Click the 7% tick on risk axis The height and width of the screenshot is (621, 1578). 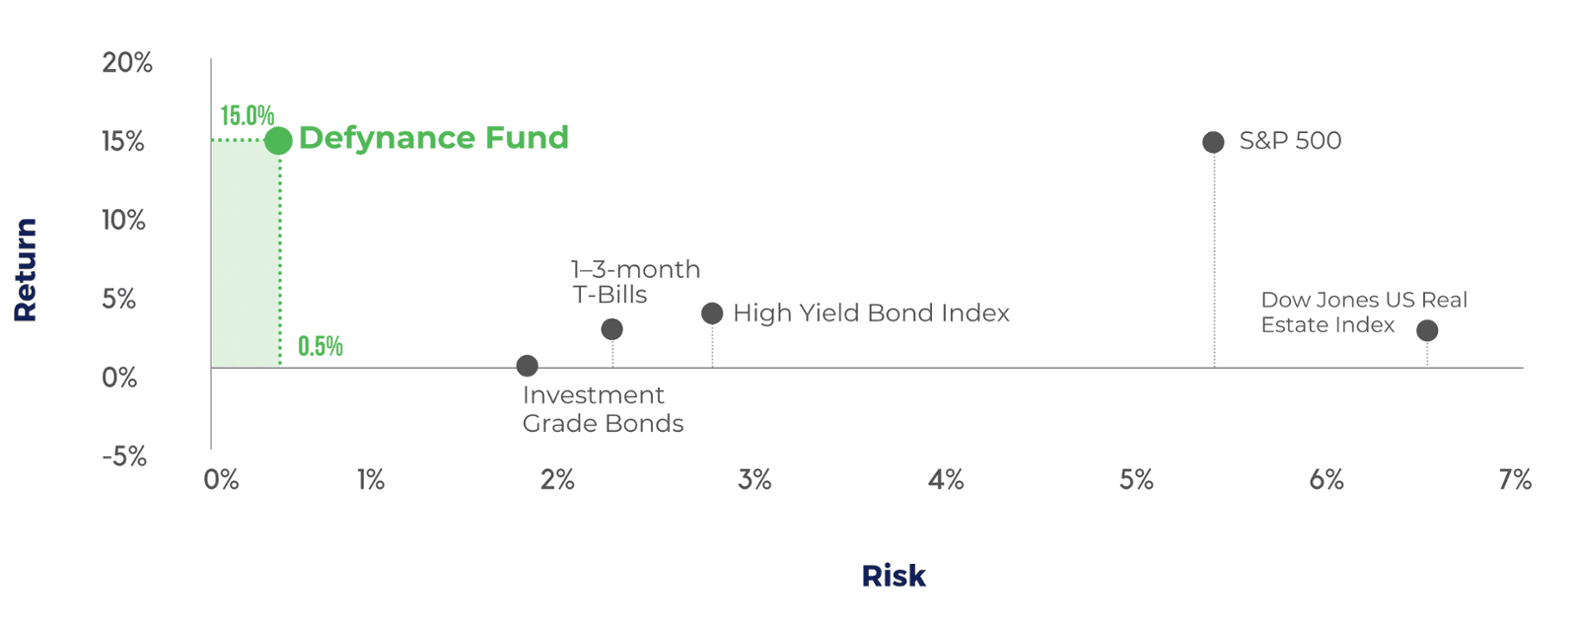pyautogui.click(x=1515, y=480)
